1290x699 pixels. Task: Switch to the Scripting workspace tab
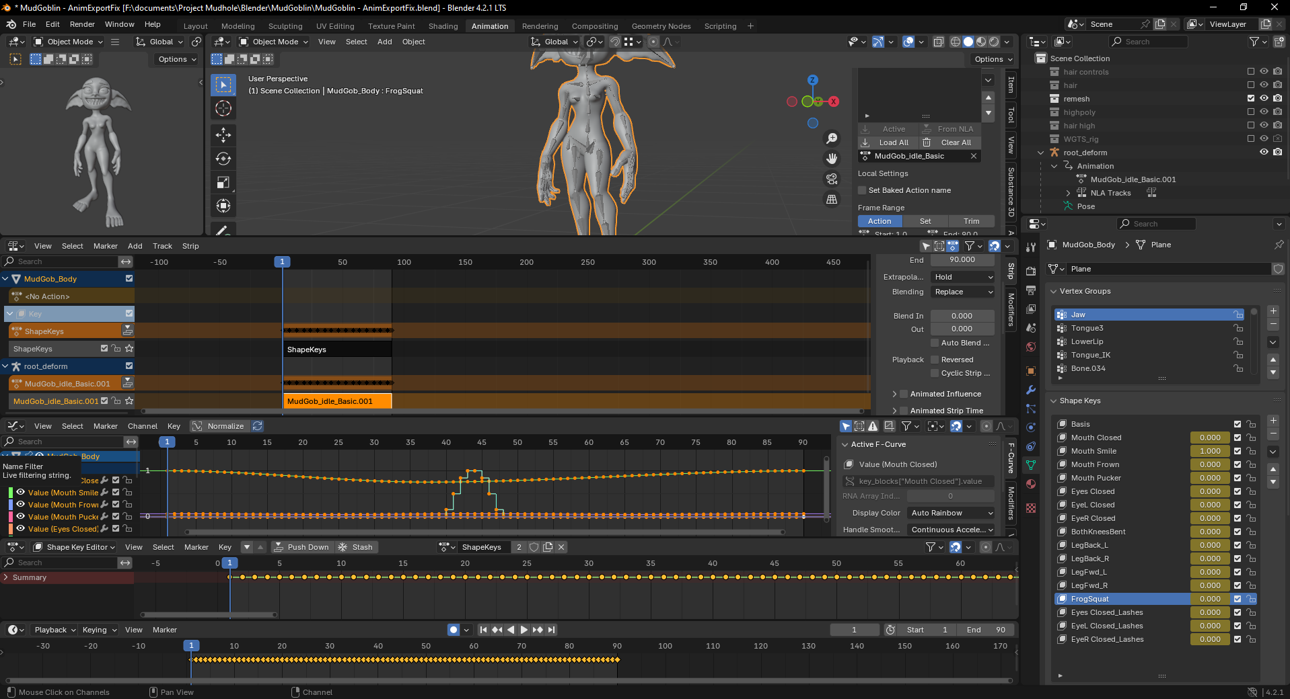point(720,26)
